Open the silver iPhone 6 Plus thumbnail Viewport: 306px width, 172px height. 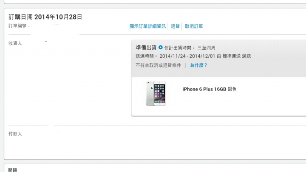[156, 93]
